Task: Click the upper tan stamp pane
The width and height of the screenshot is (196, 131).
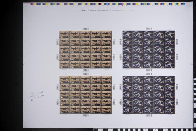Action: tap(86, 49)
